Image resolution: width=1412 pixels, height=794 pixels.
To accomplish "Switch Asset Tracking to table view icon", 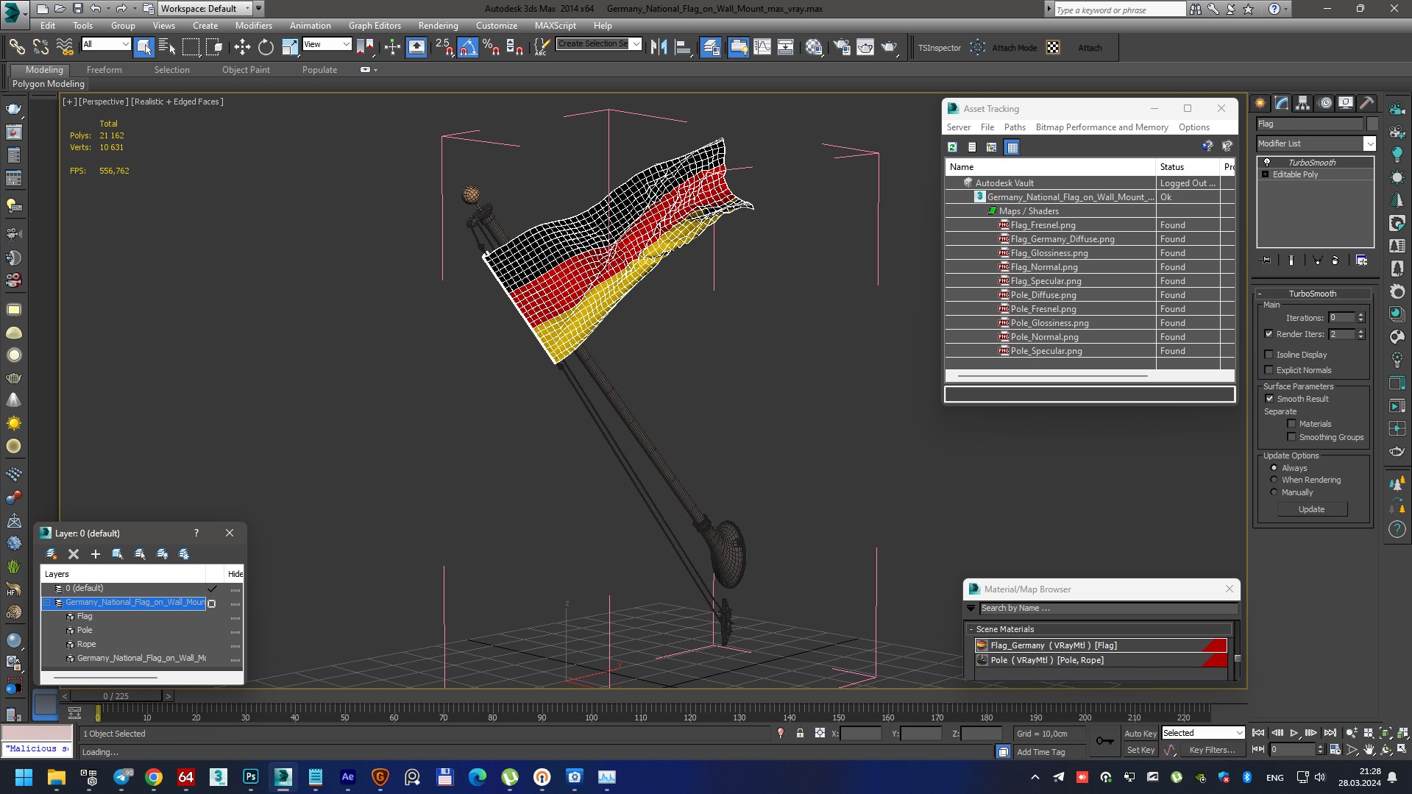I will pos(1012,147).
